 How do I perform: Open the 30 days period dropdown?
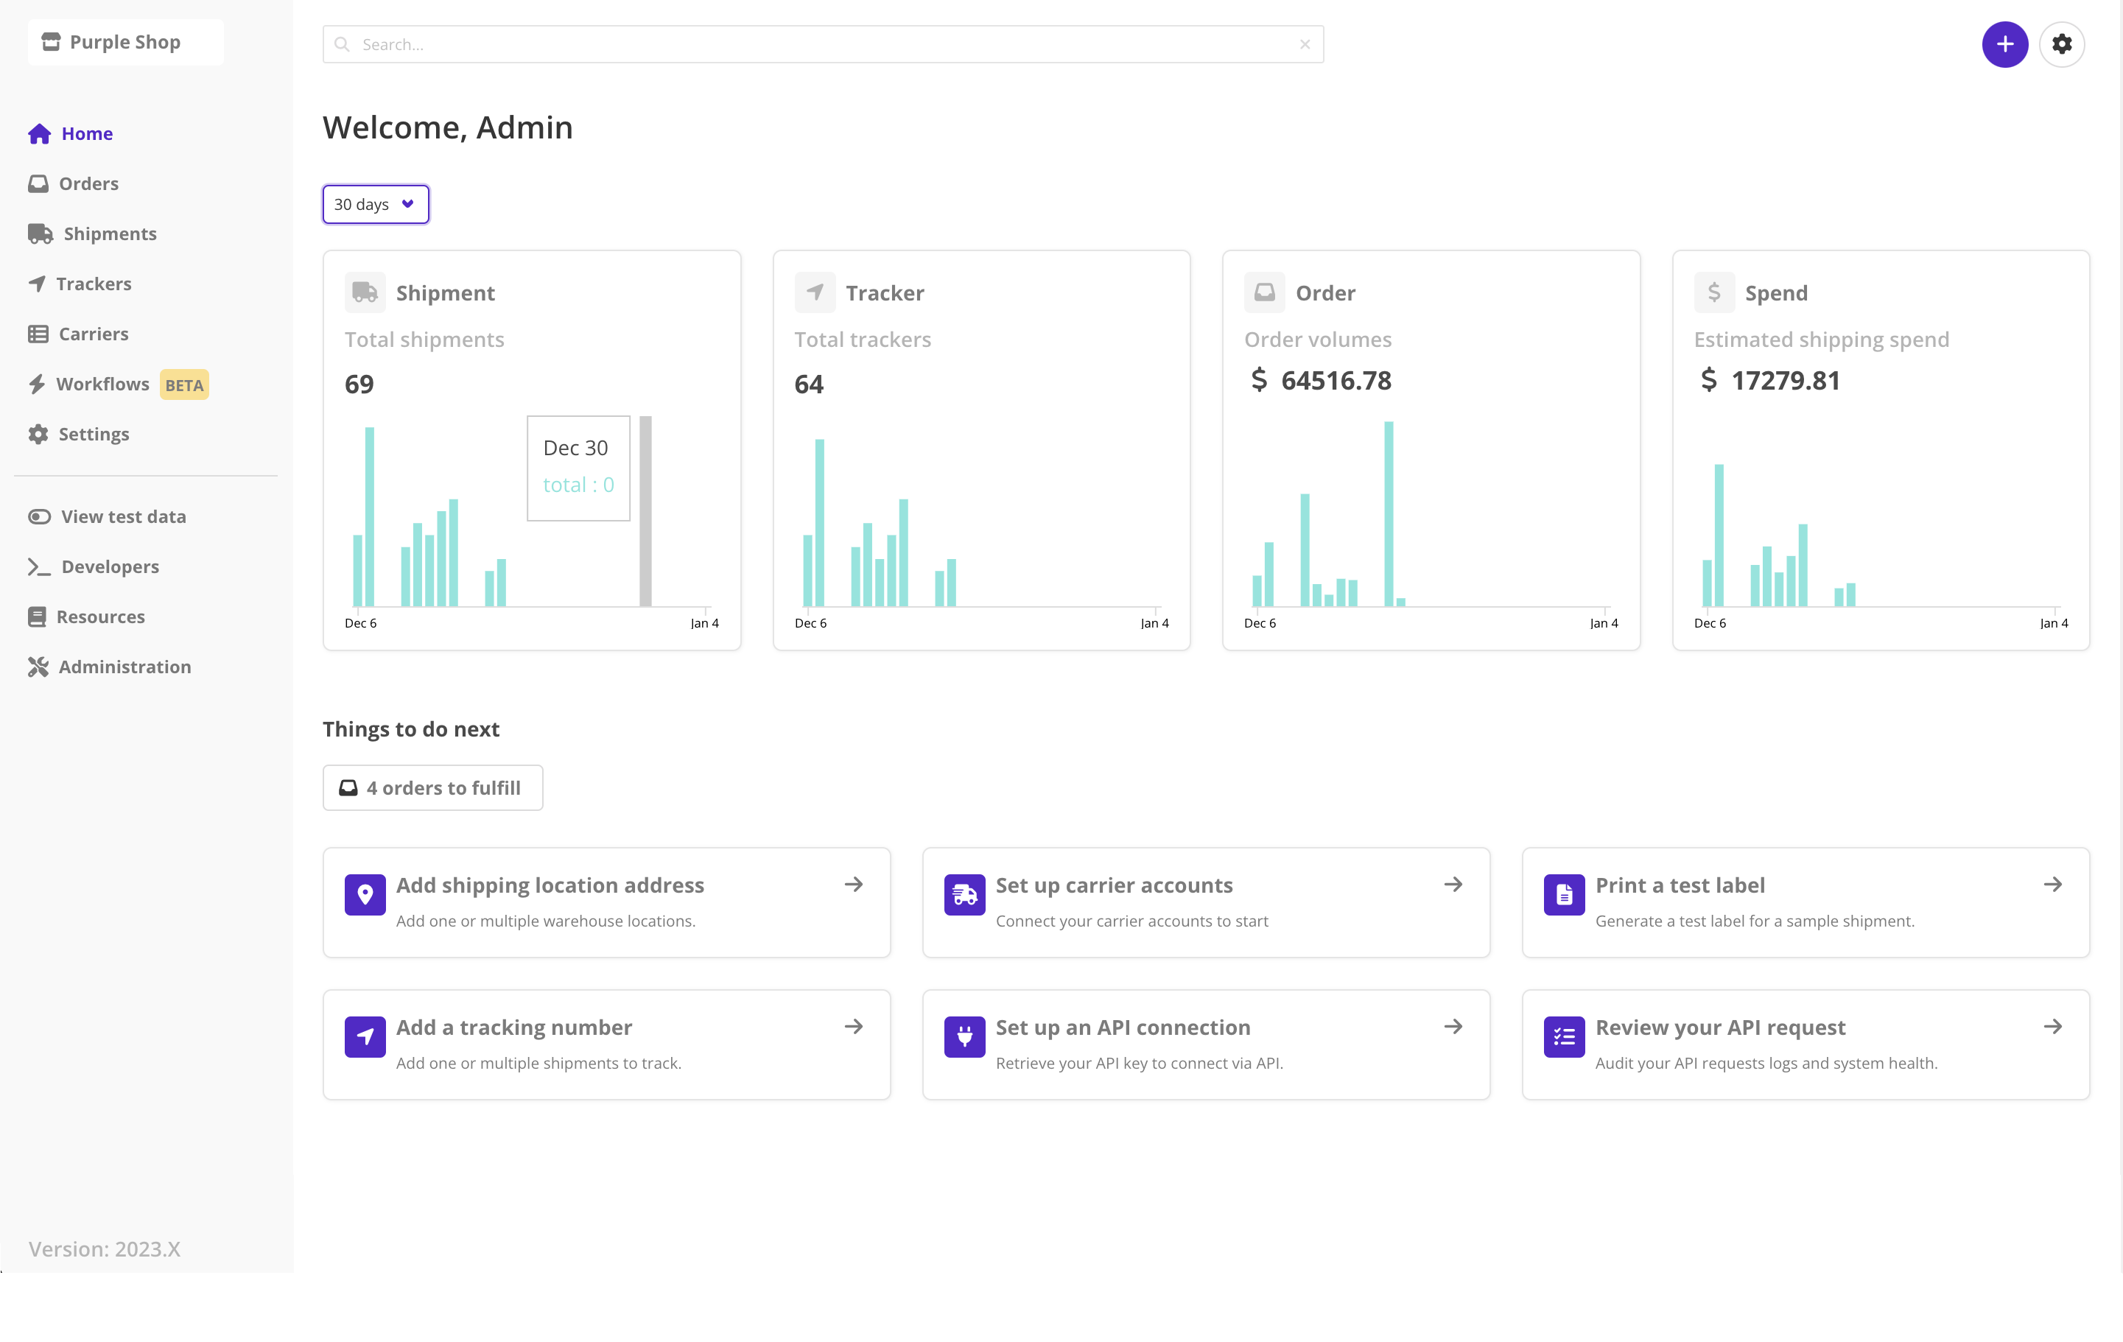[x=376, y=205]
